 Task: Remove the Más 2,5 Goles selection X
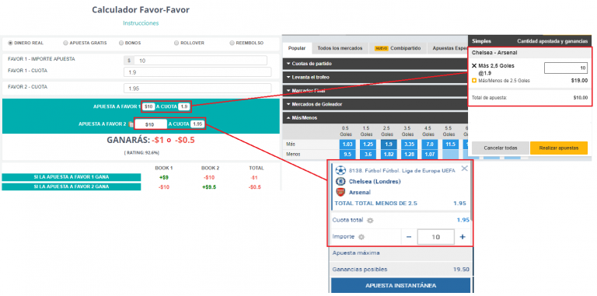[x=474, y=66]
